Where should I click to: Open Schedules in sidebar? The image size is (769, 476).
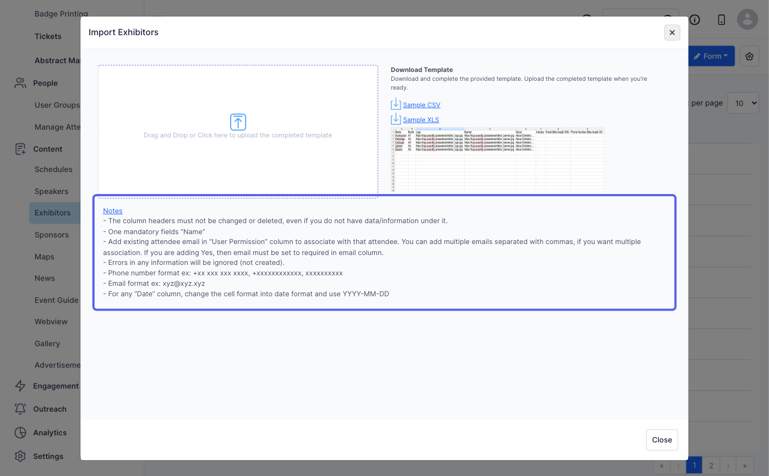53,169
